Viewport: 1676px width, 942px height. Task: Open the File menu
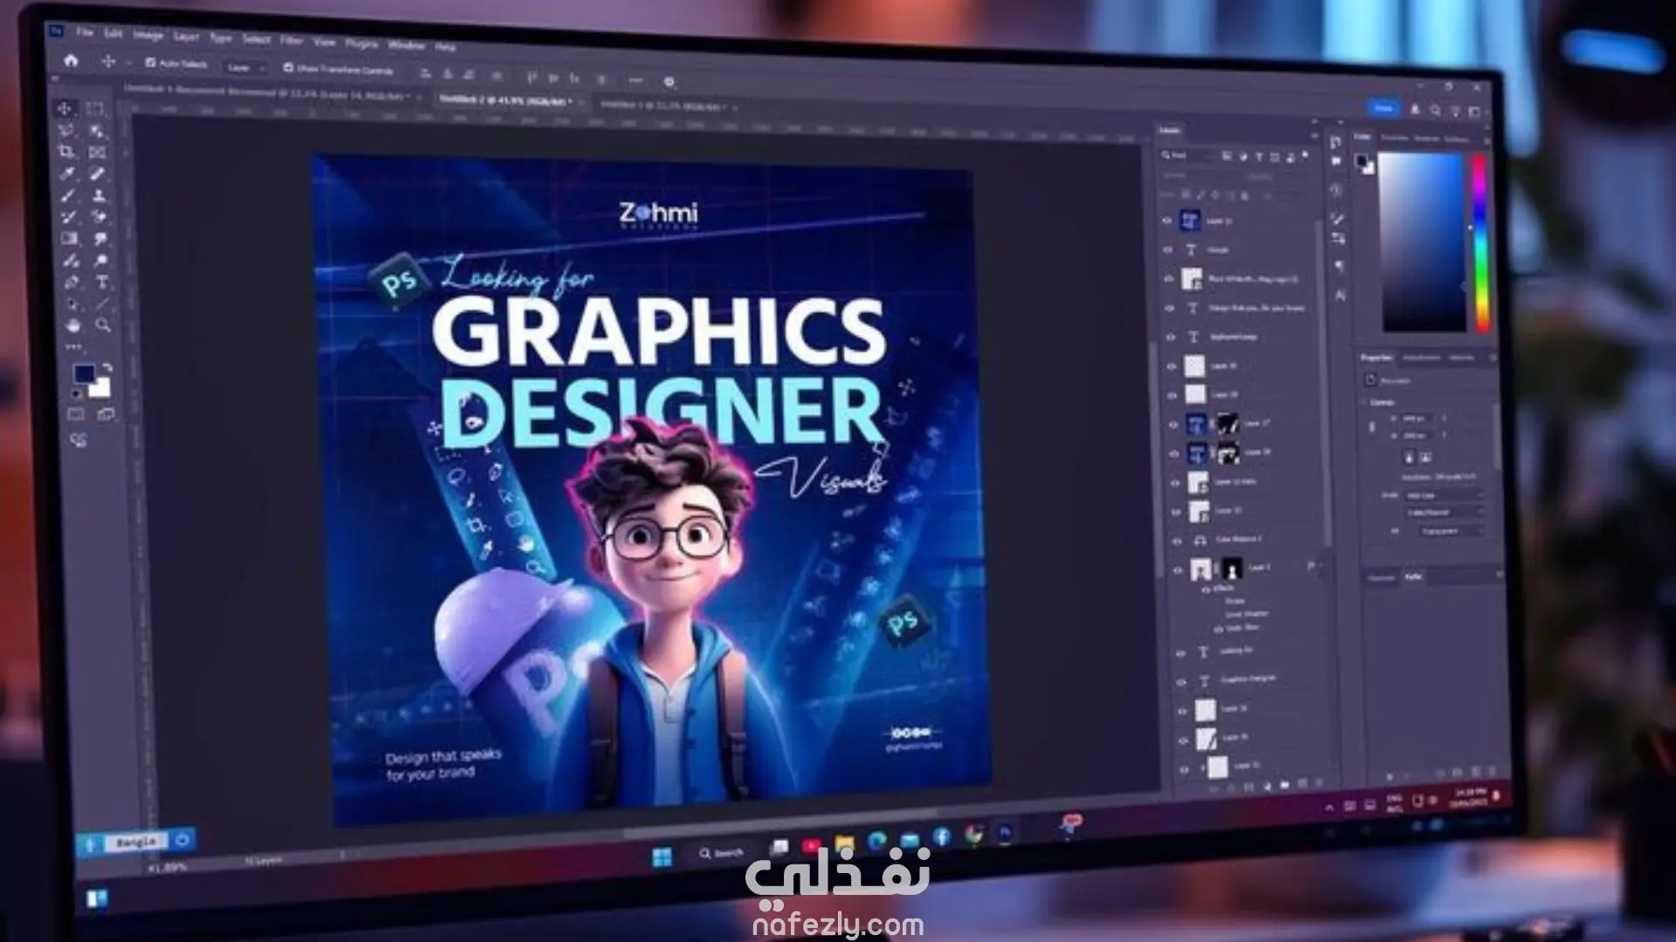(84, 32)
